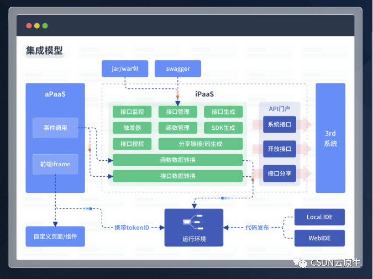Click the 分享链接/码生成 block

pyautogui.click(x=201, y=144)
